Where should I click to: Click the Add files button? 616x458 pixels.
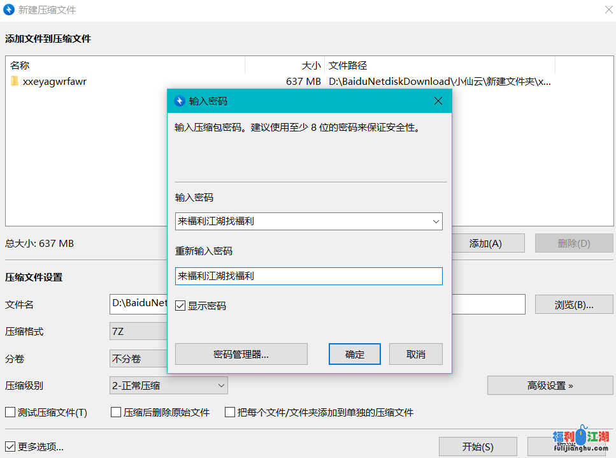(x=485, y=243)
